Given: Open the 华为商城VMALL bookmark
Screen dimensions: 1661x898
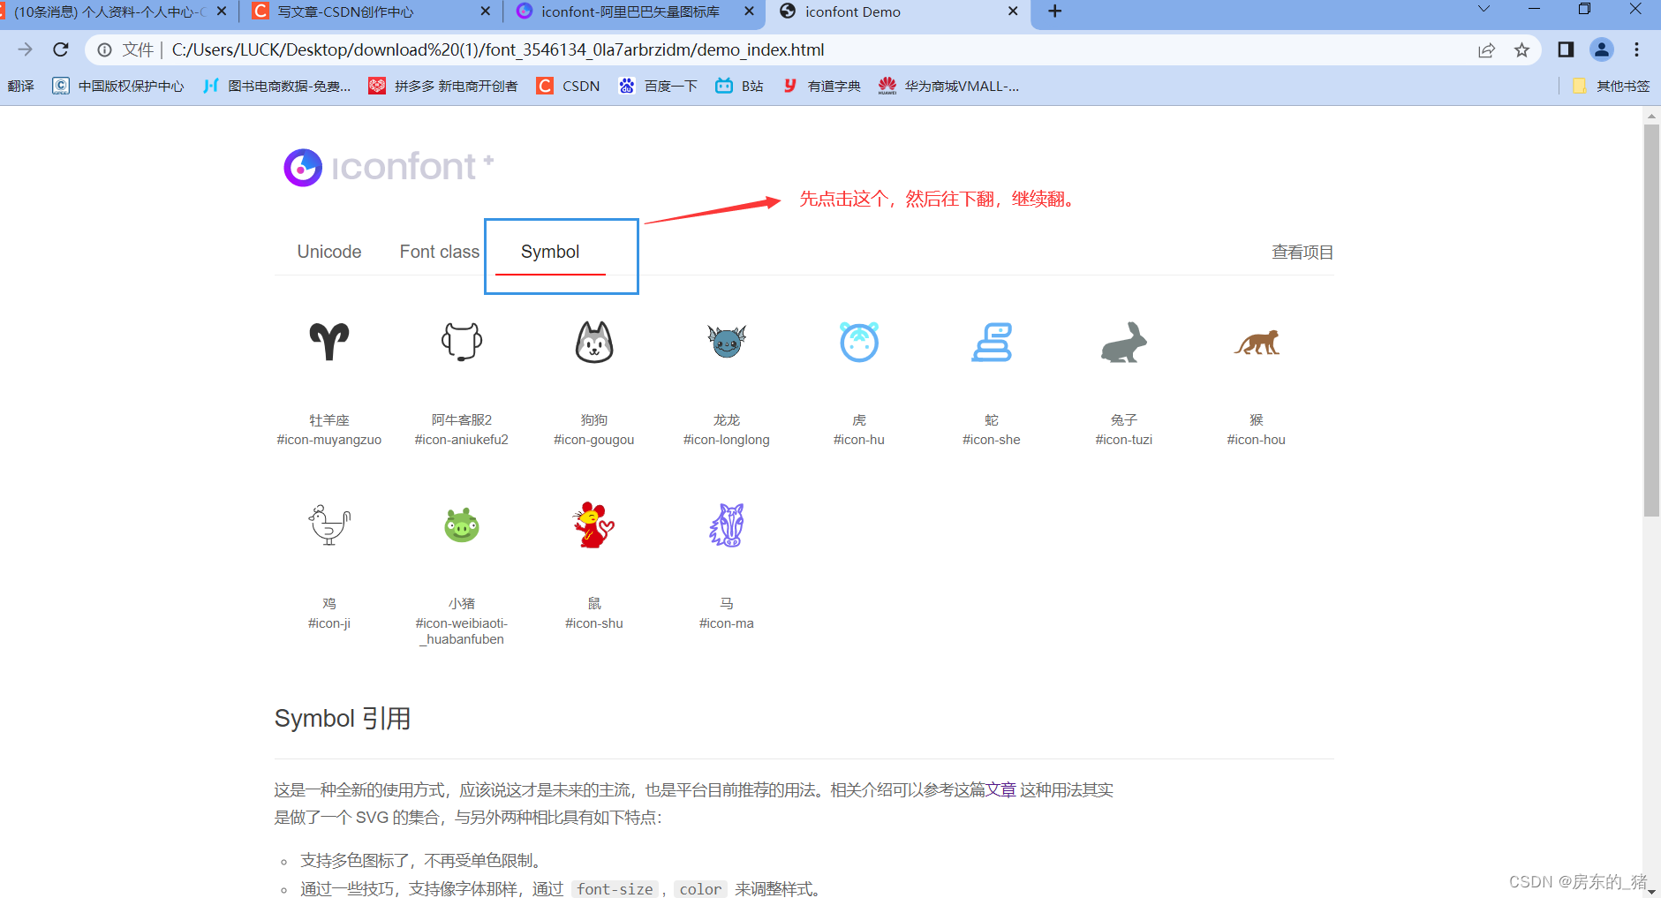Looking at the screenshot, I should pos(948,86).
